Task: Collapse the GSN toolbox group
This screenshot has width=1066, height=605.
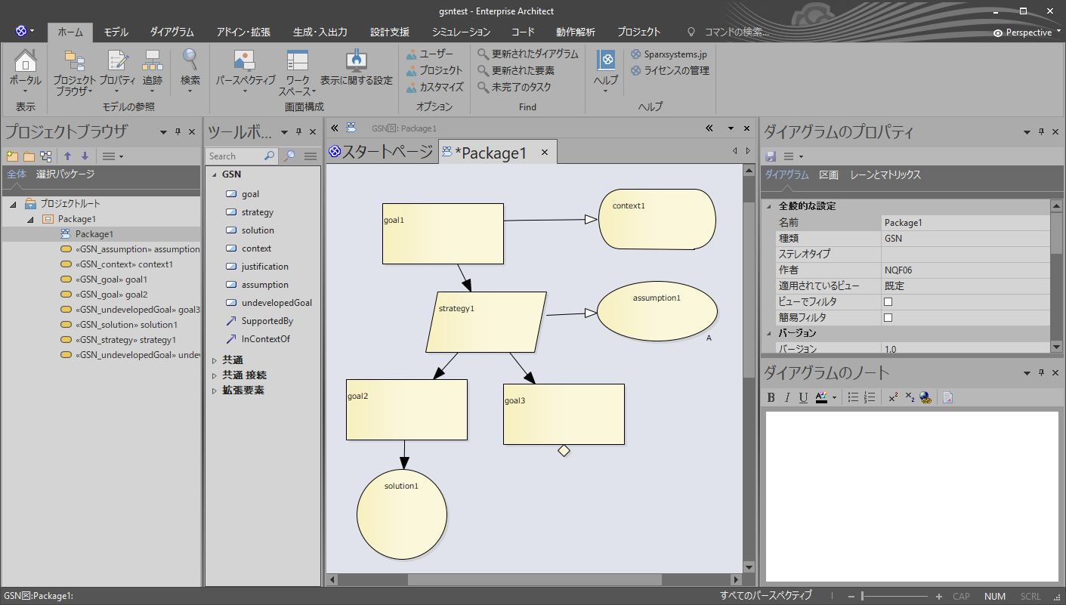Action: pos(215,174)
